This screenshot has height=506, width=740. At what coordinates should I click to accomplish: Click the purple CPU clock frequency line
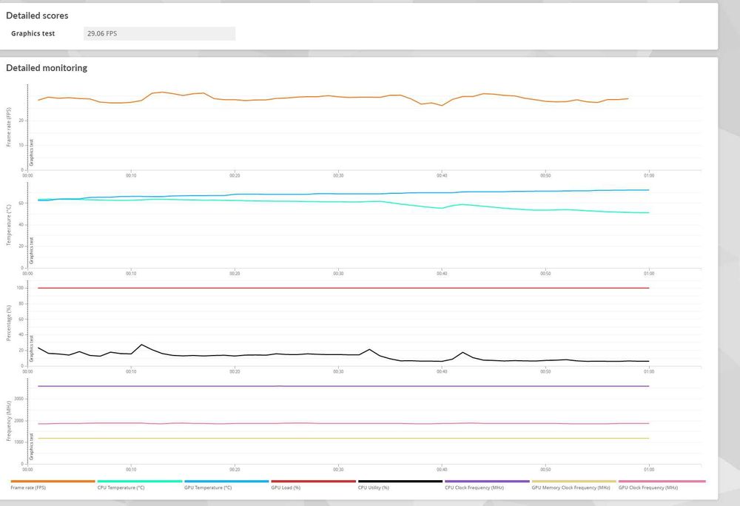pyautogui.click(x=343, y=386)
